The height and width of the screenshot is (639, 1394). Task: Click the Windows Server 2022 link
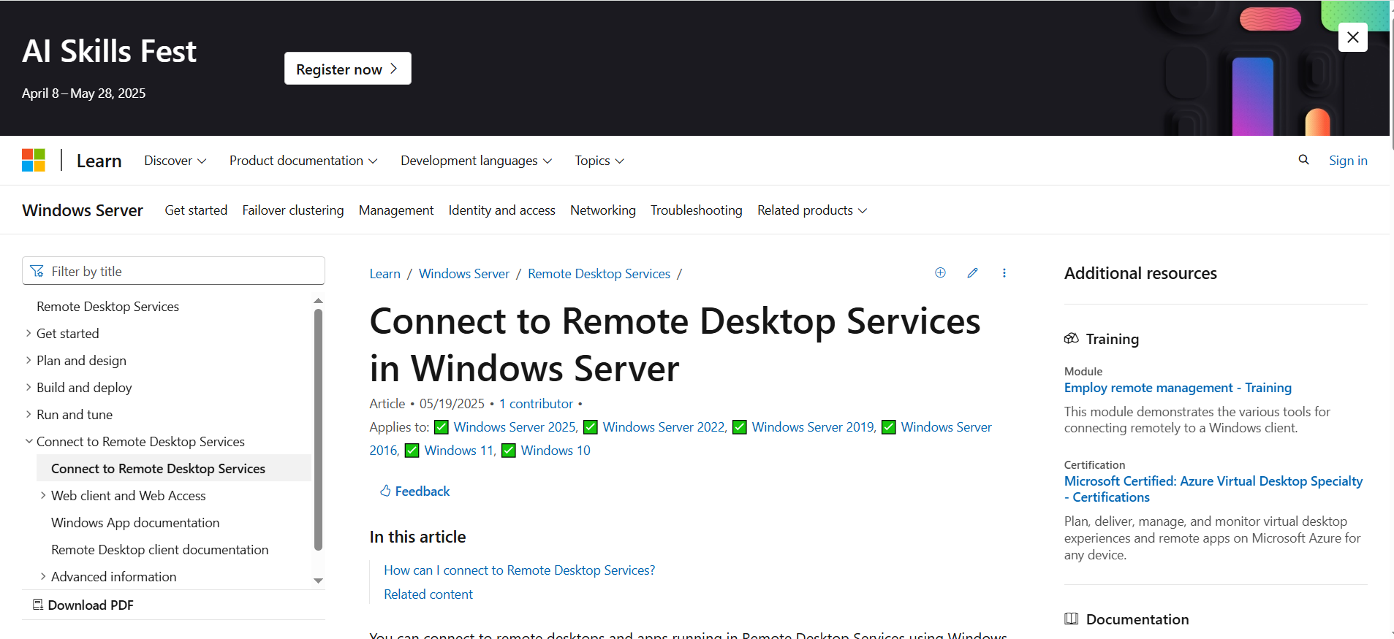664,427
